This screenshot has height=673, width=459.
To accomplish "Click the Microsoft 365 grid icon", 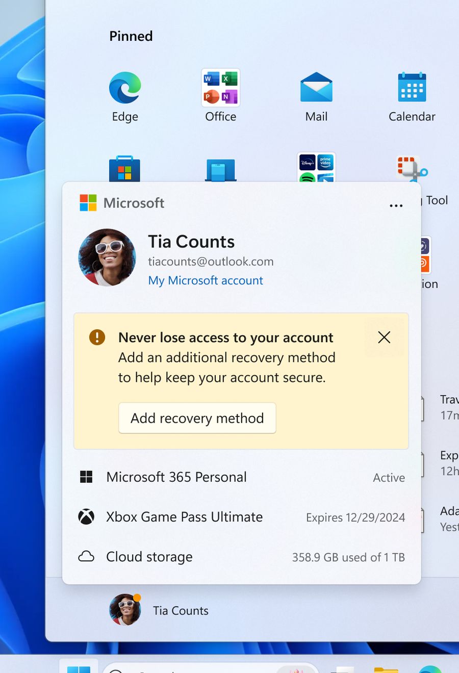I will click(87, 477).
